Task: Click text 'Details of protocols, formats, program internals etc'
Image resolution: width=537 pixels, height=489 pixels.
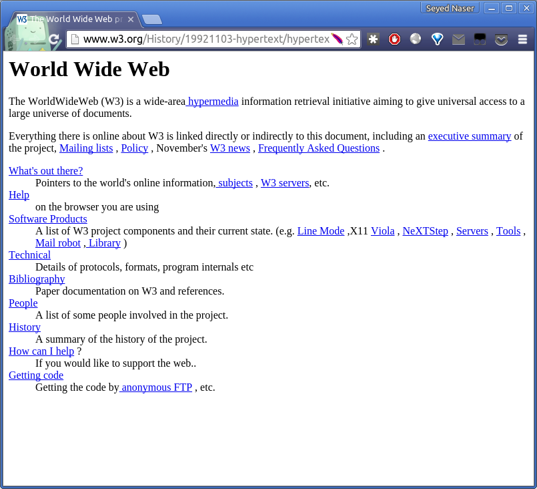Action: [144, 267]
